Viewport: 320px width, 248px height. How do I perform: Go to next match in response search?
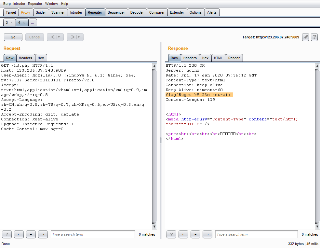[x=207, y=234]
